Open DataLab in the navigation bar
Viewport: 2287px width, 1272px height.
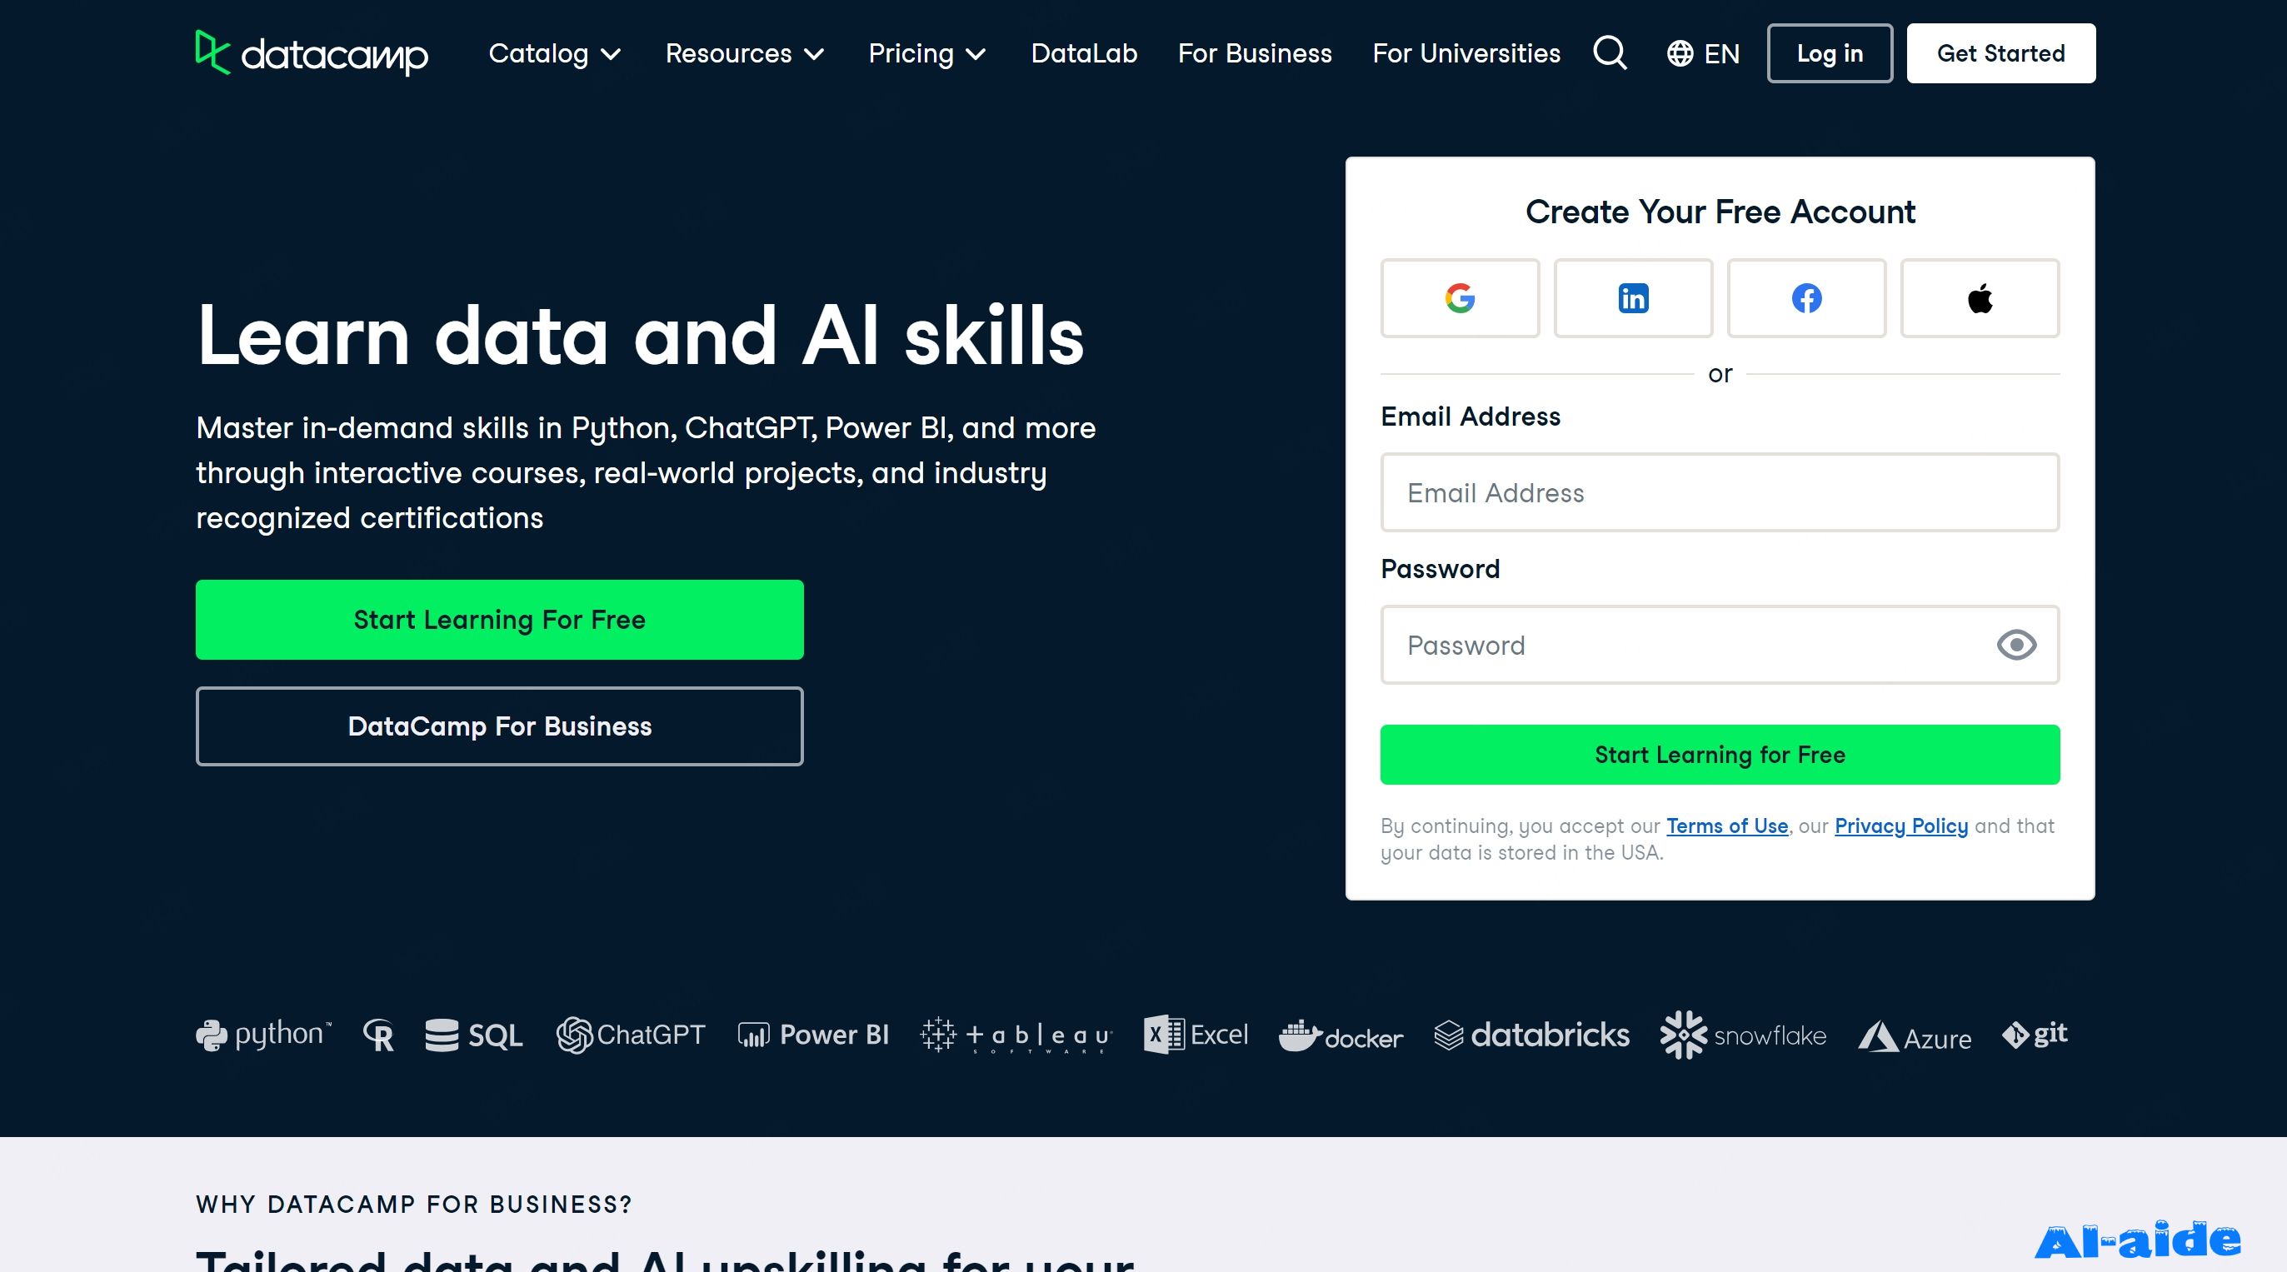1084,53
